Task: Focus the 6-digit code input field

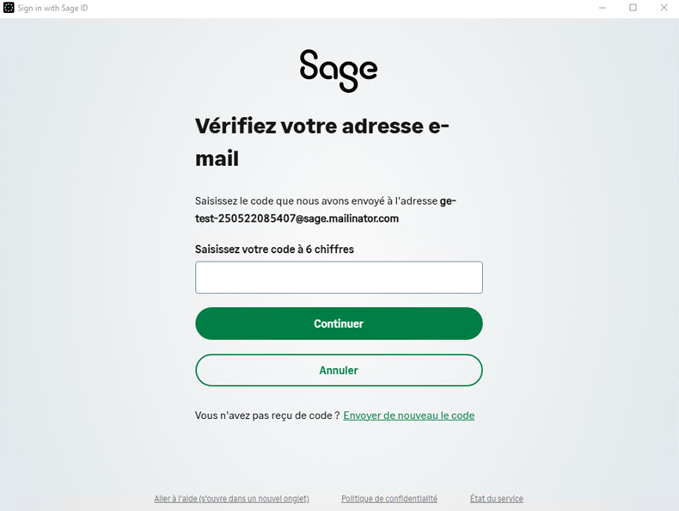Action: 339,277
